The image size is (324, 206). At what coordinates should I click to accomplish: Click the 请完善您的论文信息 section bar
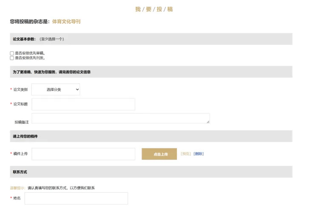point(51,72)
